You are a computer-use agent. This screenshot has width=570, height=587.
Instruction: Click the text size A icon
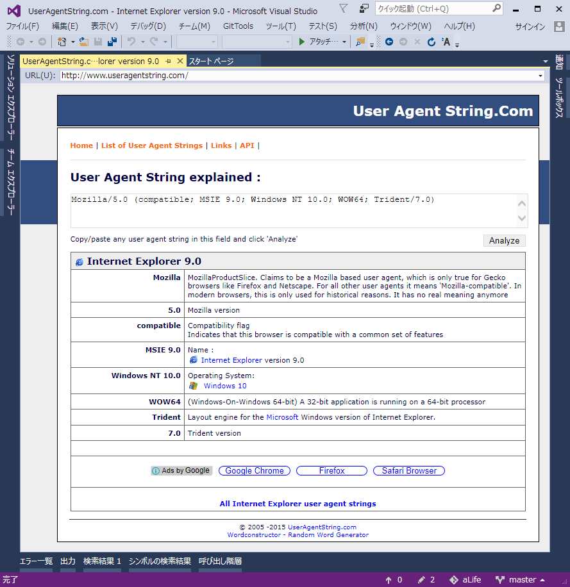[446, 42]
